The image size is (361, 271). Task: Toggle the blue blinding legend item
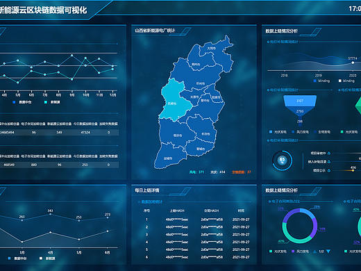[321, 81]
